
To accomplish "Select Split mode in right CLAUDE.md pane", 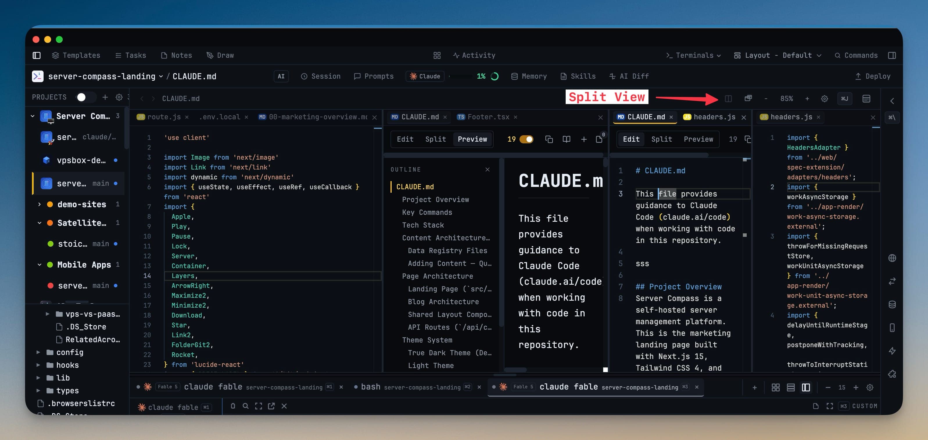I will (661, 139).
